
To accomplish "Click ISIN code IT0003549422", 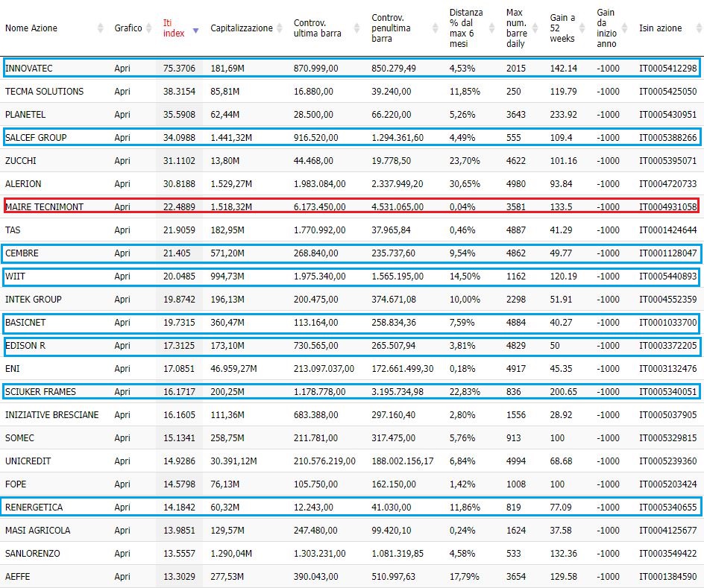I will (668, 554).
